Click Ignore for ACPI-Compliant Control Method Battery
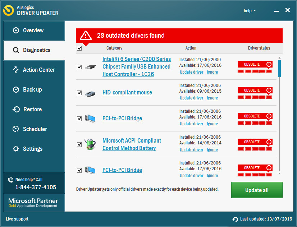Screen dimensions: 297x227 click(x=212, y=150)
